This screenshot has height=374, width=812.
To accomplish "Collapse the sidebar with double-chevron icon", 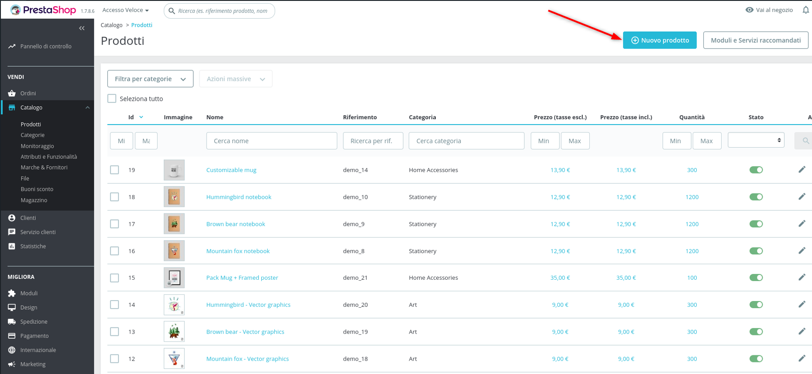I will 82,28.
